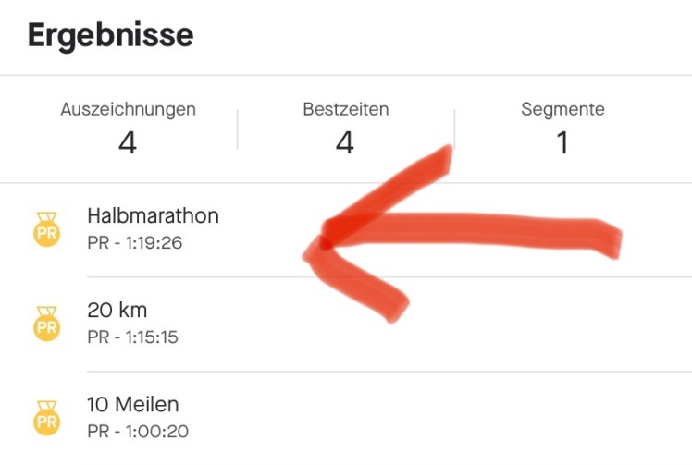Screen dimensions: 692x465
Task: Click the 10 Meilen title text
Action: (133, 405)
